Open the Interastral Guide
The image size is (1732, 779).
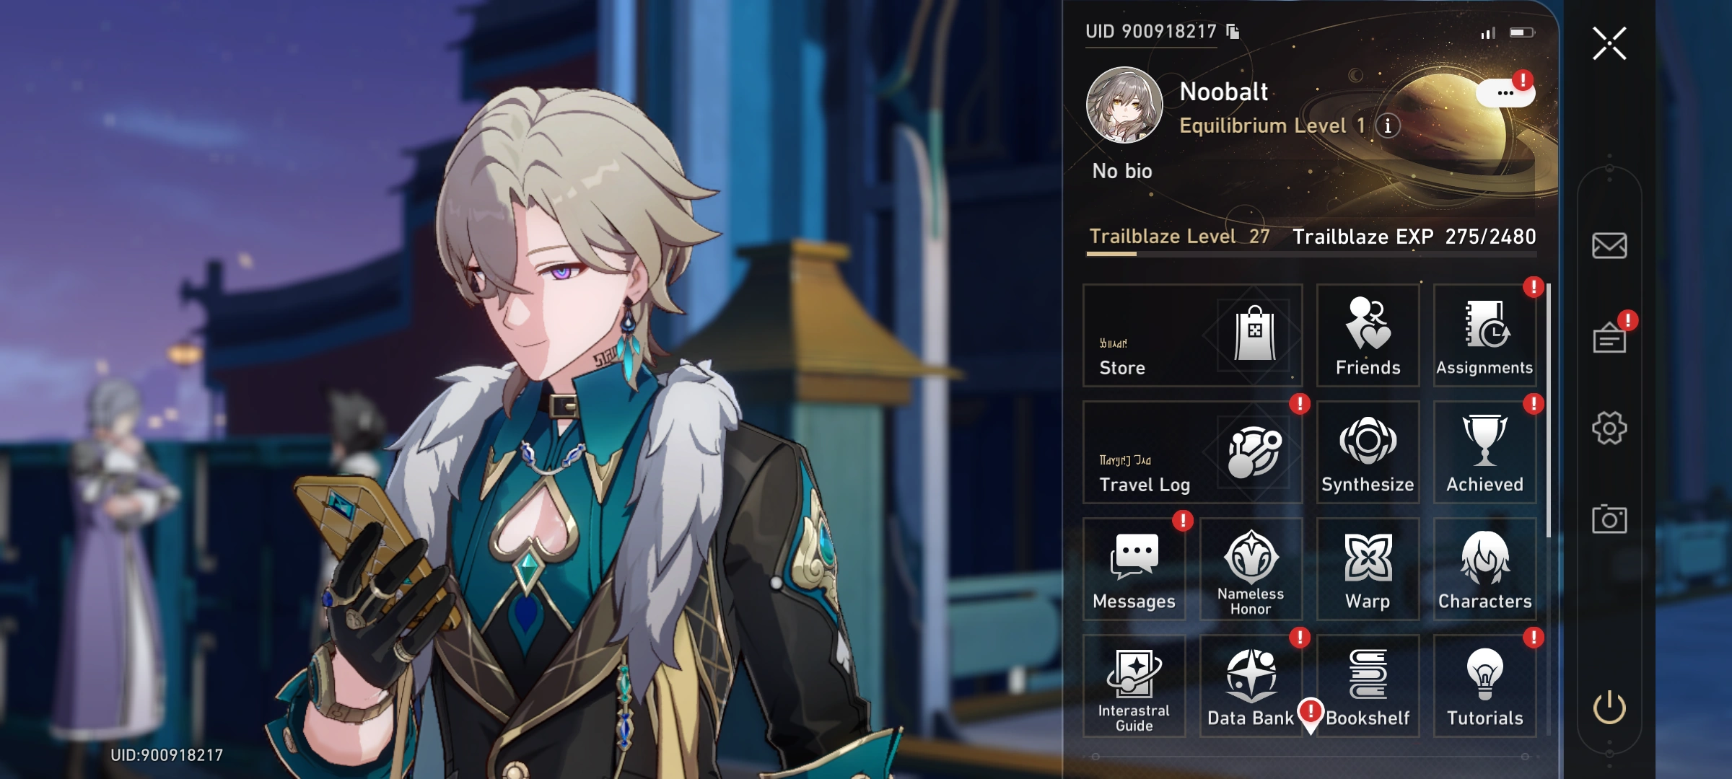click(x=1134, y=686)
